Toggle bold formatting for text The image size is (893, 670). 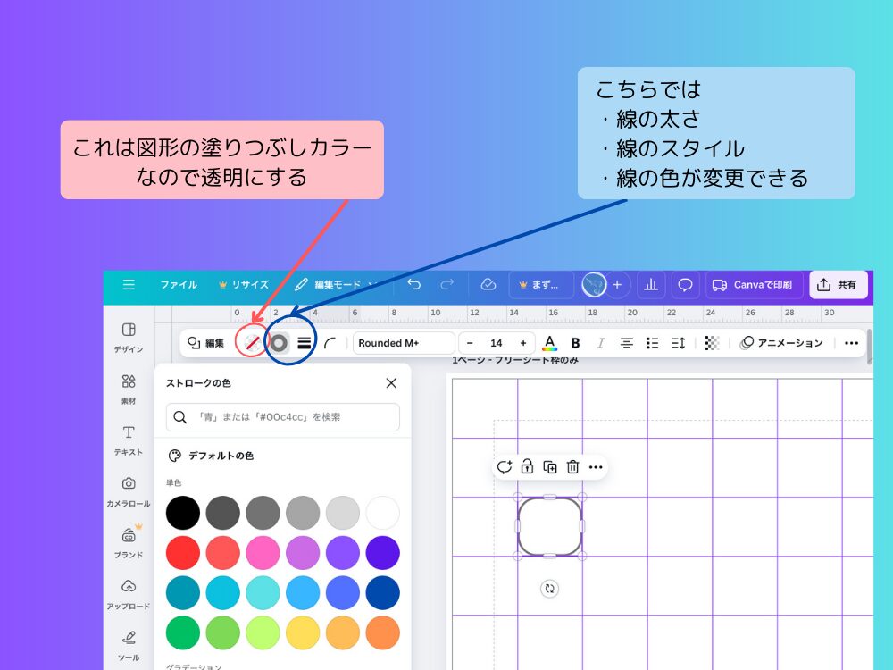[575, 342]
